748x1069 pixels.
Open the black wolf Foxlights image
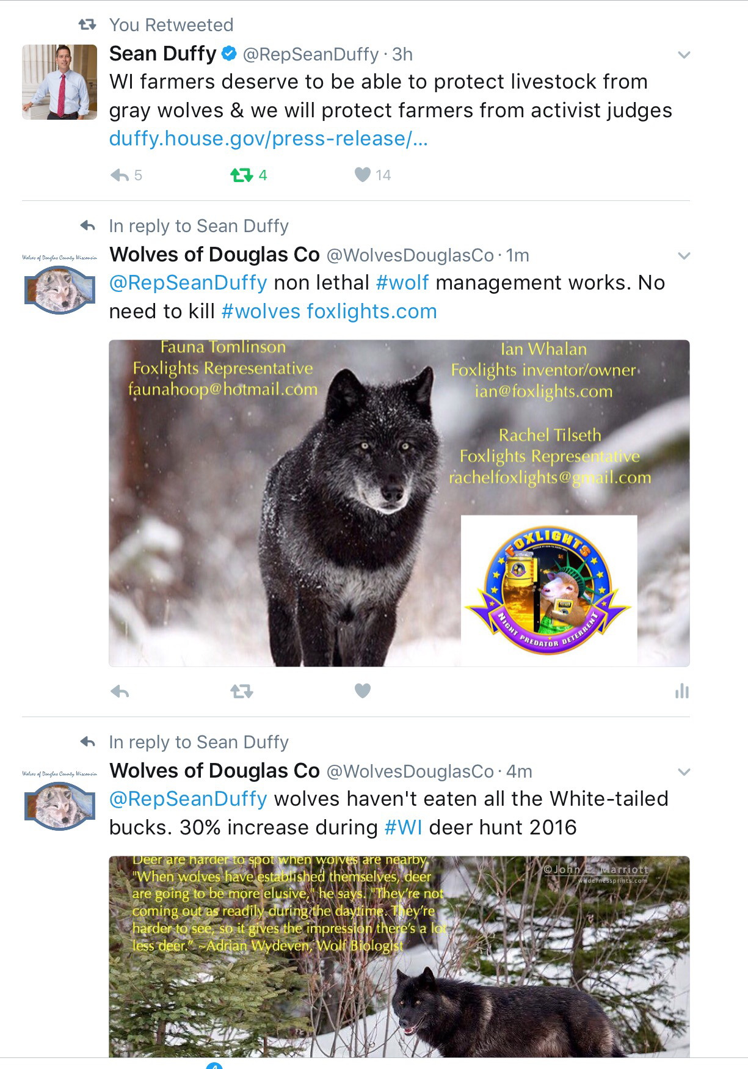point(399,503)
